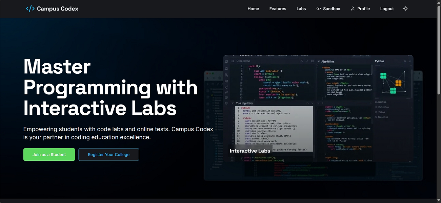Click the person icon next to Profile
This screenshot has height=203, width=441.
(352, 8)
